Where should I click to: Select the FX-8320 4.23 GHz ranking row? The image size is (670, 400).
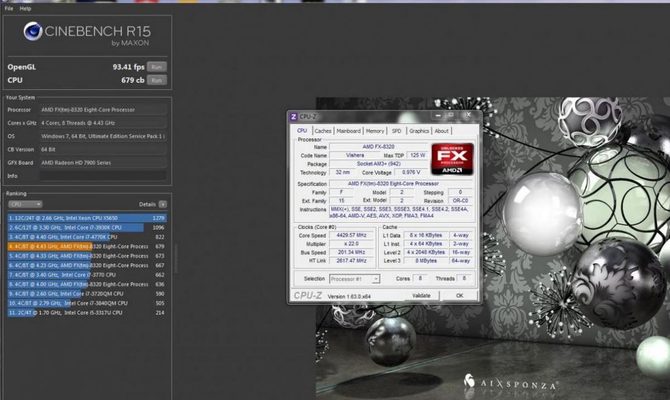click(87, 265)
